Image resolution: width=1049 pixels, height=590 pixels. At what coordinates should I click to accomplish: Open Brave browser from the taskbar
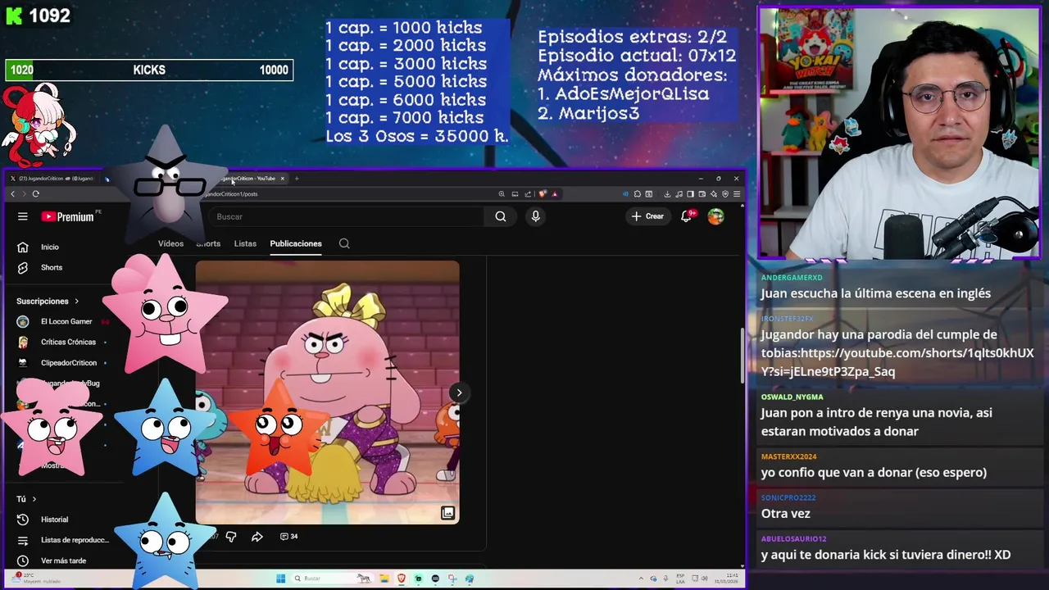coord(401,579)
